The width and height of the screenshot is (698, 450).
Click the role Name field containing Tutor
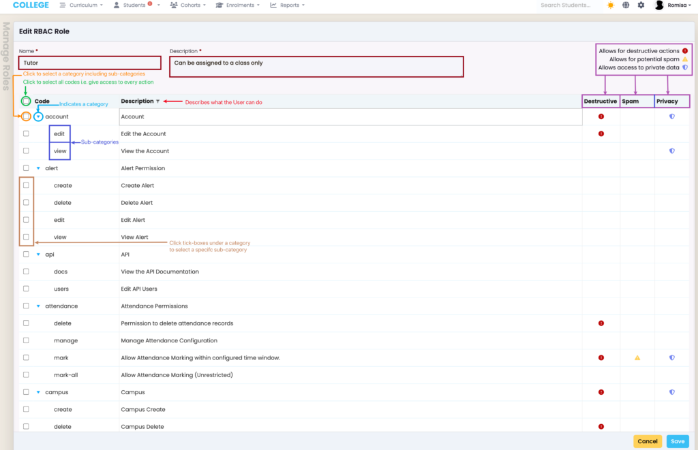(x=90, y=63)
